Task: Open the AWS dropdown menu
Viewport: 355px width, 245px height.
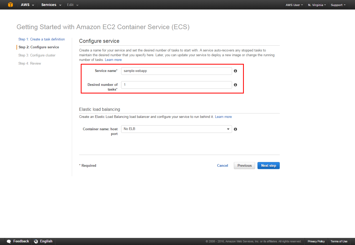Action: click(28, 5)
